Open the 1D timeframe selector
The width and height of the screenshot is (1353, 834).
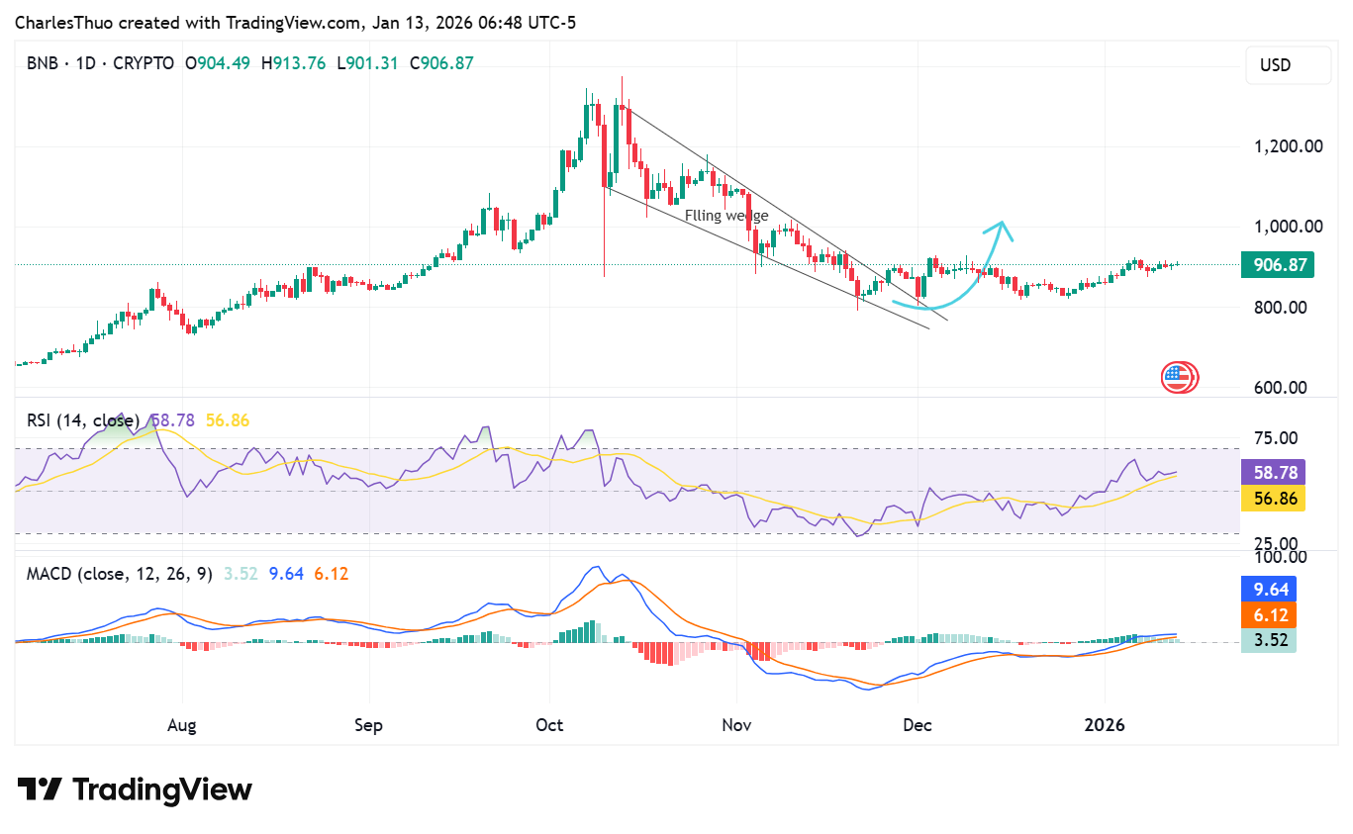click(86, 61)
